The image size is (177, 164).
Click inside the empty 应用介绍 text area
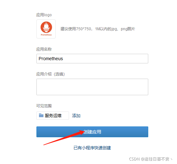point(92,87)
